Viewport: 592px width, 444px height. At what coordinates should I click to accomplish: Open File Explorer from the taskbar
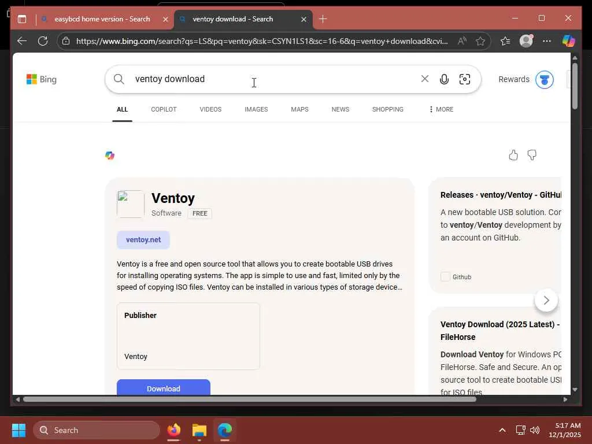pos(199,430)
